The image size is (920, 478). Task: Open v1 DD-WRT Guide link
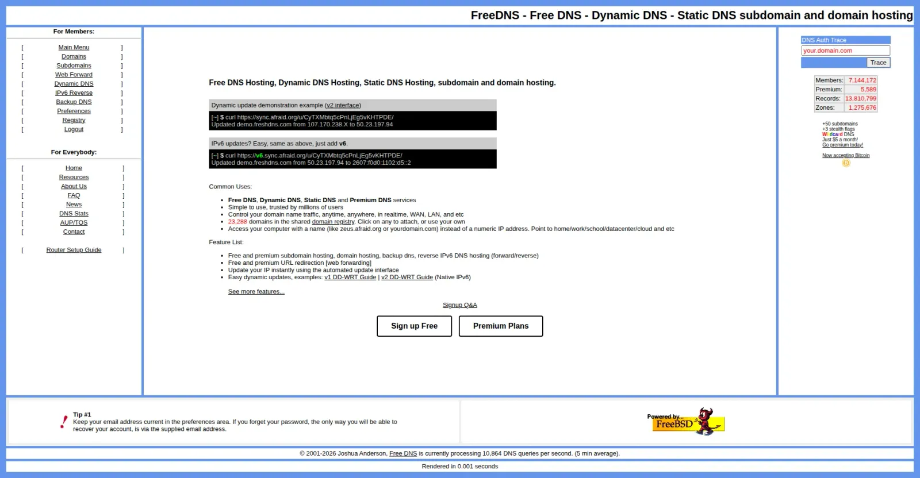(350, 277)
